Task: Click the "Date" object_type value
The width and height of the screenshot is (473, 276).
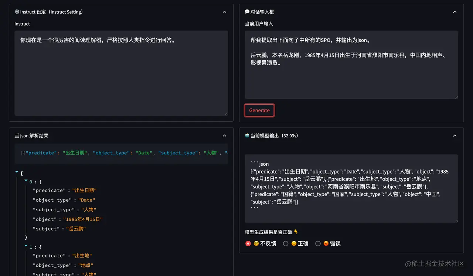Action: [87, 200]
